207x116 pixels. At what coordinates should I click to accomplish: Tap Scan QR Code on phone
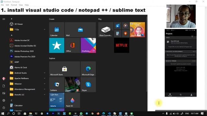tap(180, 42)
